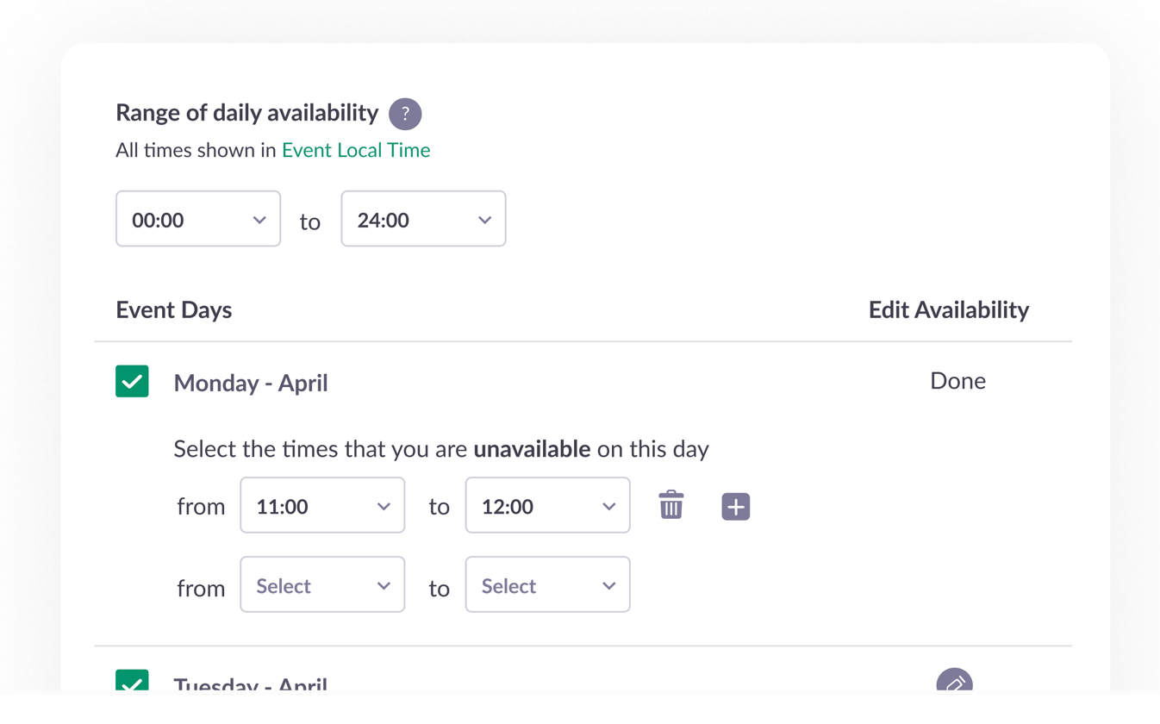This screenshot has height=724, width=1160.
Task: Click the Edit Availability column header
Action: [x=949, y=310]
